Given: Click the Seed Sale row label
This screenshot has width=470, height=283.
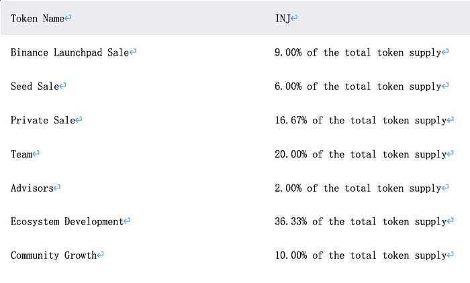Looking at the screenshot, I should (x=35, y=87).
